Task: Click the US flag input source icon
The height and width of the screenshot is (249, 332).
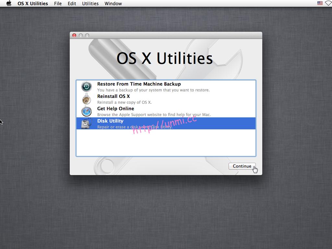Action: coord(320,3)
